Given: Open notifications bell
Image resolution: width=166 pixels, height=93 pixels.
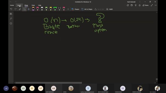Looking at the screenshot, I should pyautogui.click(x=140, y=5).
